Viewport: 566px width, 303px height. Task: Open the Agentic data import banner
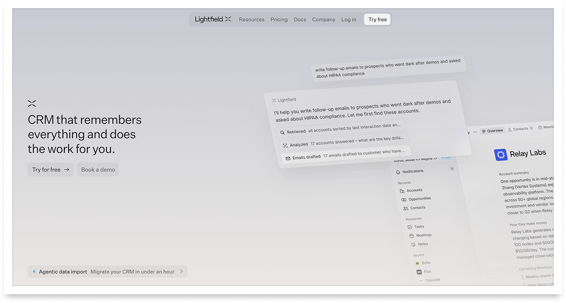[108, 272]
